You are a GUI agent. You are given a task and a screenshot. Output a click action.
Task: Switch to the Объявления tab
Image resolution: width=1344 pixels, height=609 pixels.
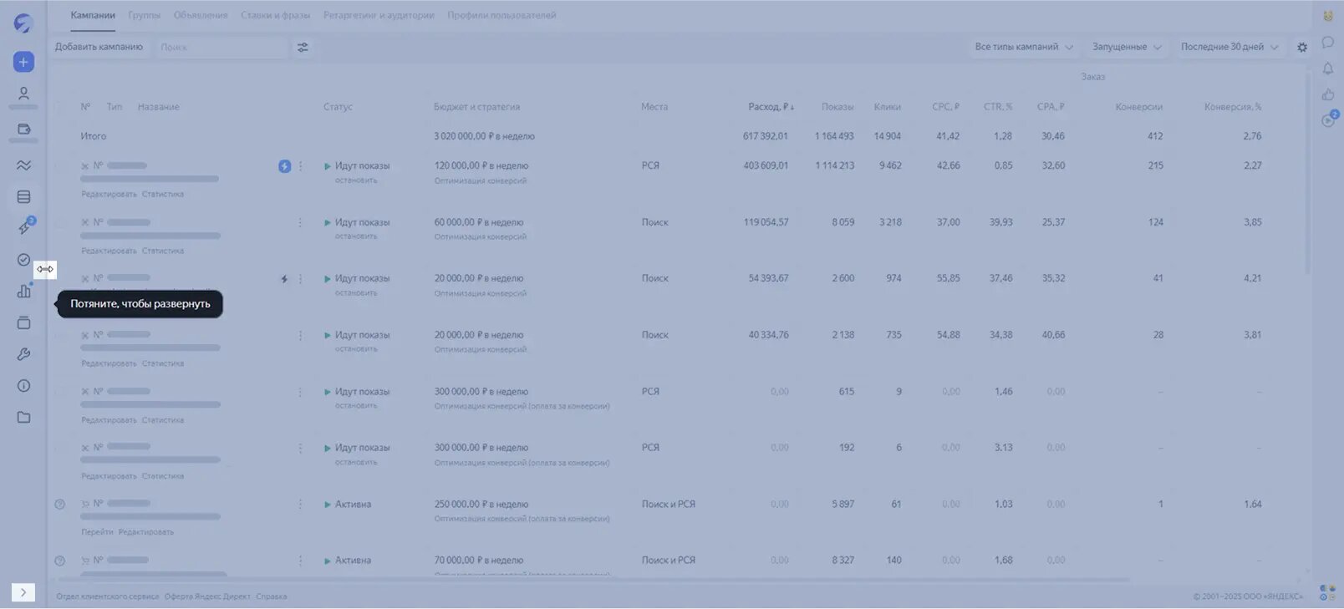(x=201, y=15)
